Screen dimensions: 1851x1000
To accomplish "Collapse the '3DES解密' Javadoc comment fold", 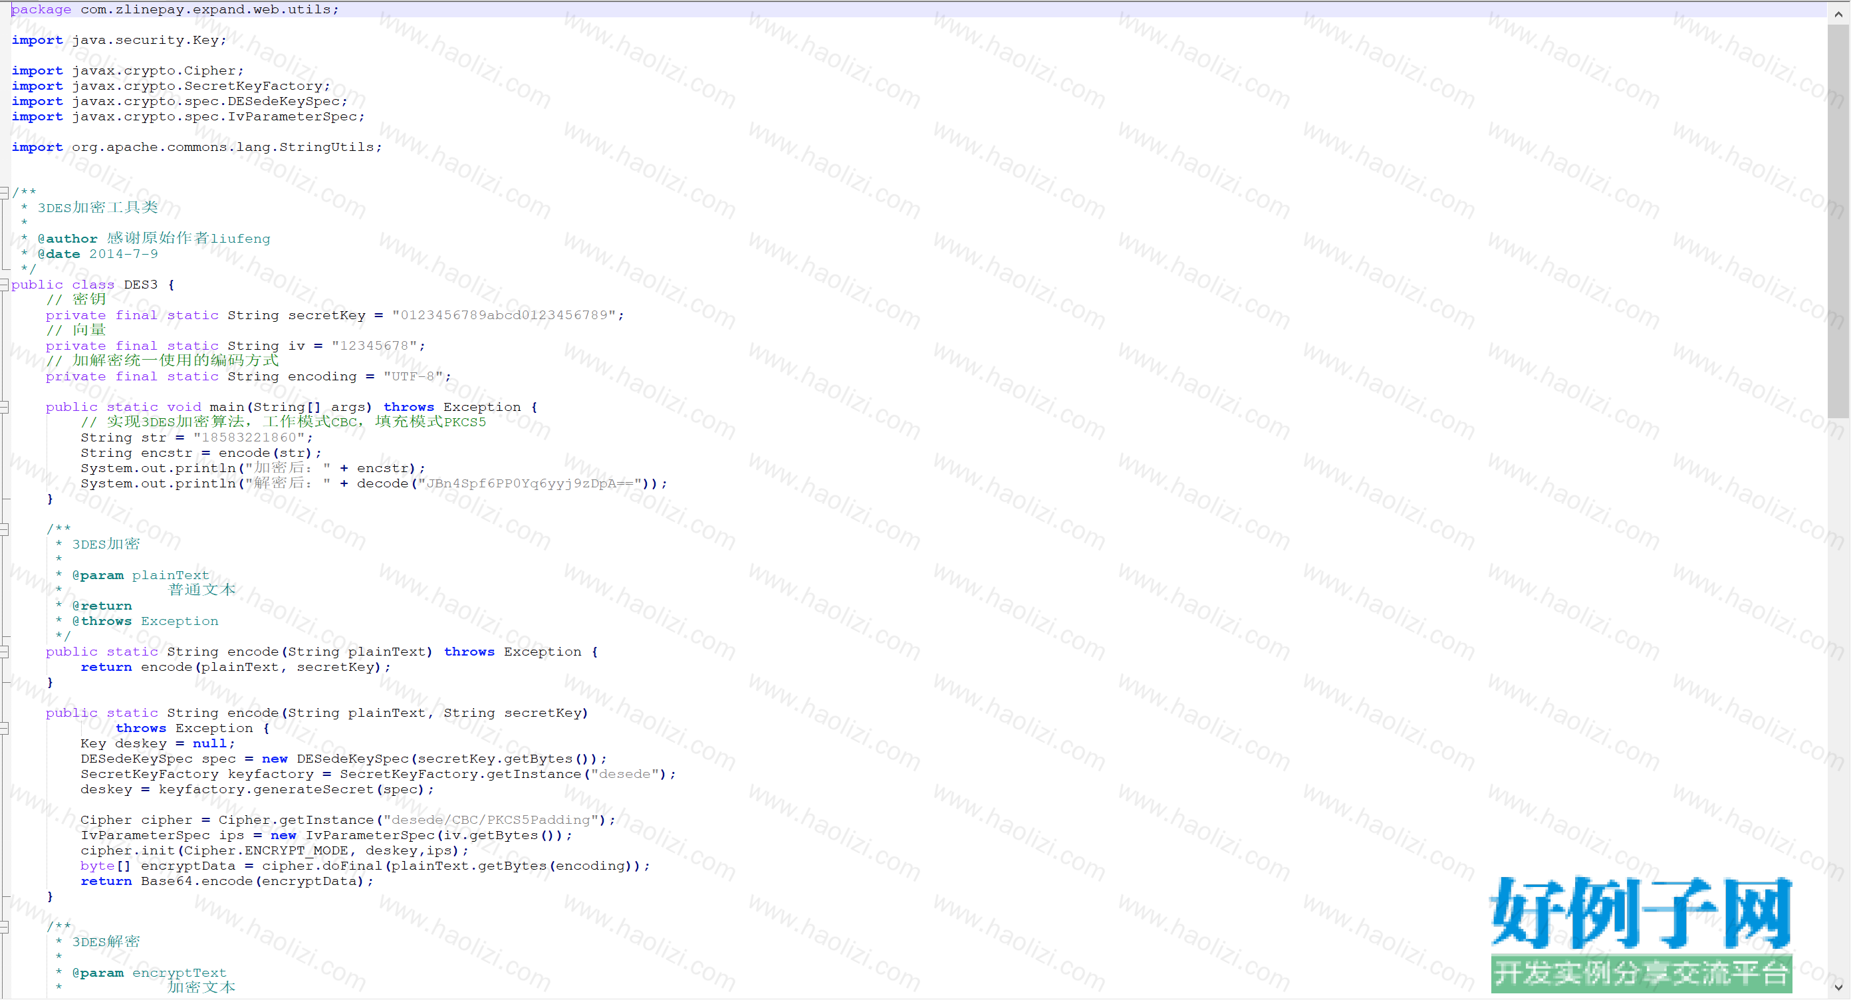I will pyautogui.click(x=4, y=927).
